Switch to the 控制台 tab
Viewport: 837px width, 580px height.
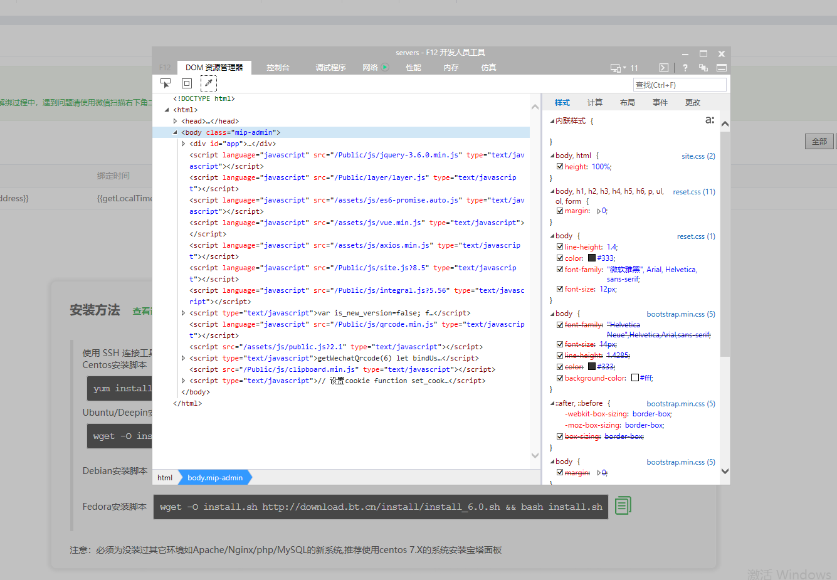tap(278, 68)
